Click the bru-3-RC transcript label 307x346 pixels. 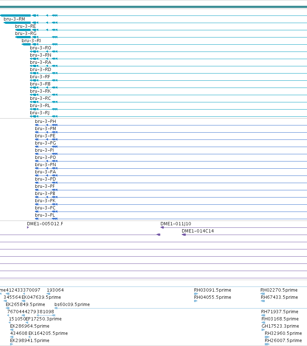[x=40, y=98]
